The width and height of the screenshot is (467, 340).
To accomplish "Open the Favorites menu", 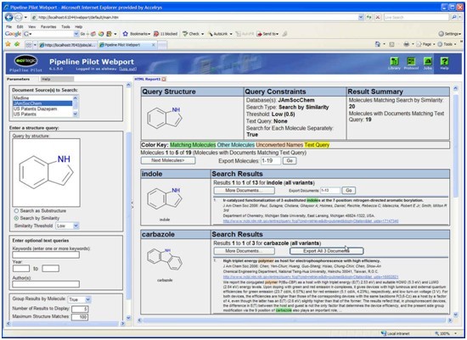I will tap(48, 26).
